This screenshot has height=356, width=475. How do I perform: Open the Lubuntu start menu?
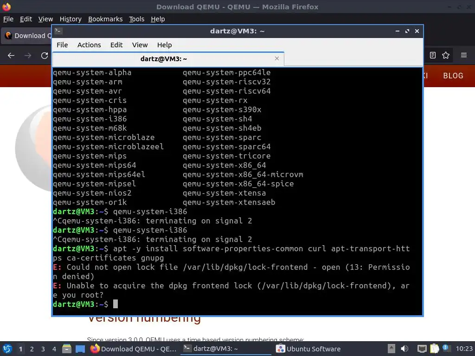tap(7, 349)
